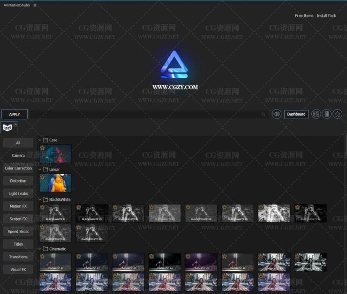Click the search magnifier icon

[x=264, y=114]
